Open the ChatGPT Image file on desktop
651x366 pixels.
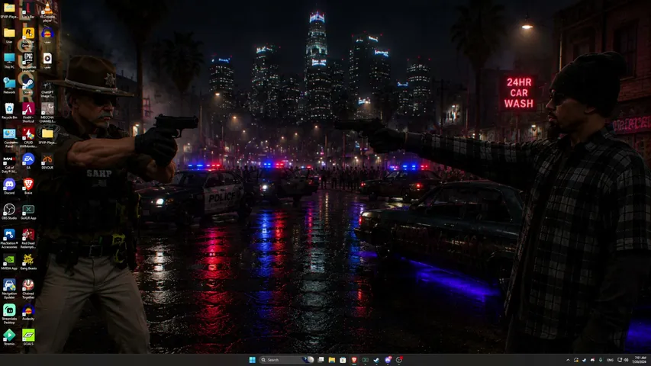tap(47, 88)
